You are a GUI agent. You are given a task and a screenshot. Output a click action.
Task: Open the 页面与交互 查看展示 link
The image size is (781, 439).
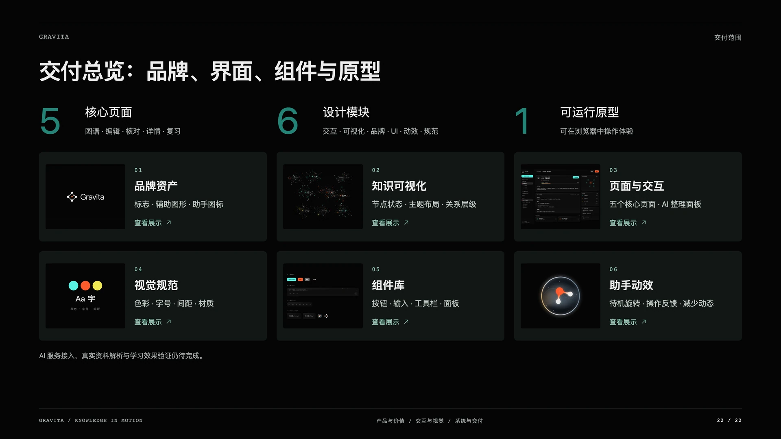pyautogui.click(x=628, y=223)
